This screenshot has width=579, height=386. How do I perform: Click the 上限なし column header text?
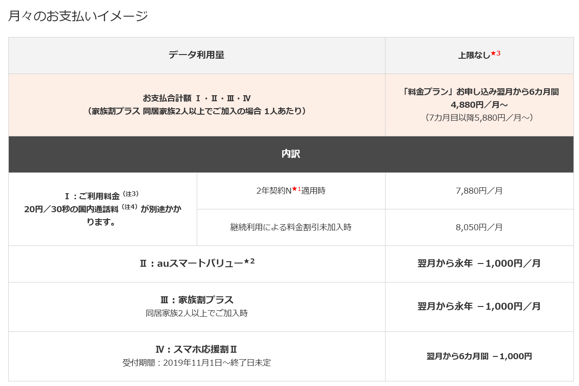(x=474, y=55)
